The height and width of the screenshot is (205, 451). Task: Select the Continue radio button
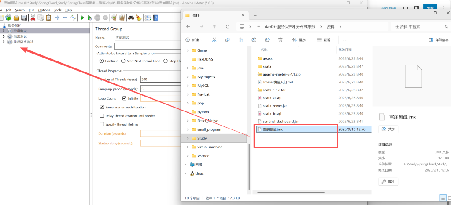[x=102, y=61]
